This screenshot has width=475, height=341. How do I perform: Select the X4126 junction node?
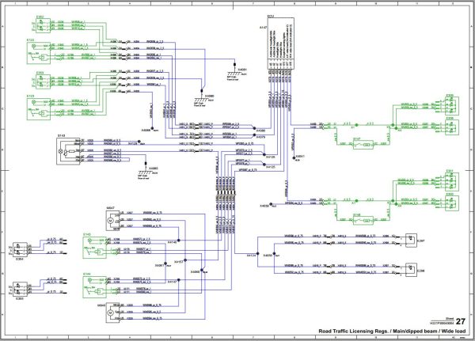point(264,155)
